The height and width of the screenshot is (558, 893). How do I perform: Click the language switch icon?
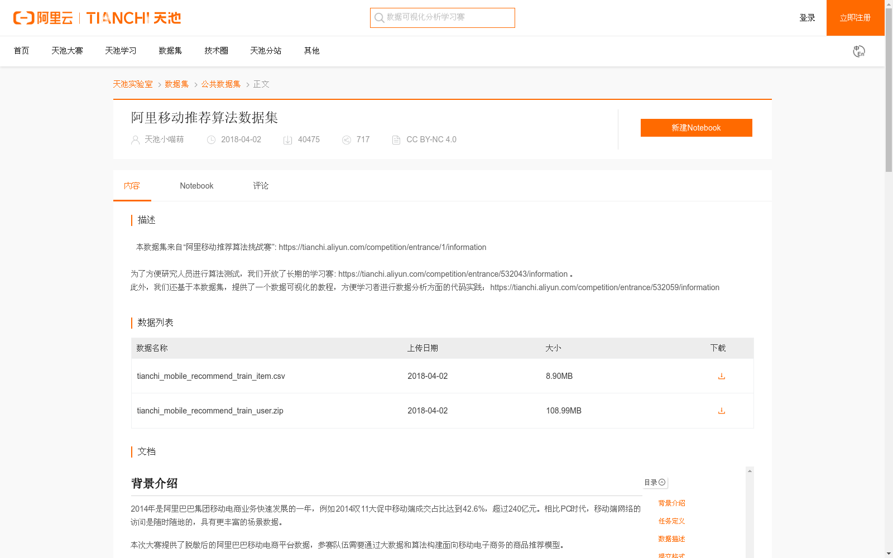pyautogui.click(x=858, y=51)
